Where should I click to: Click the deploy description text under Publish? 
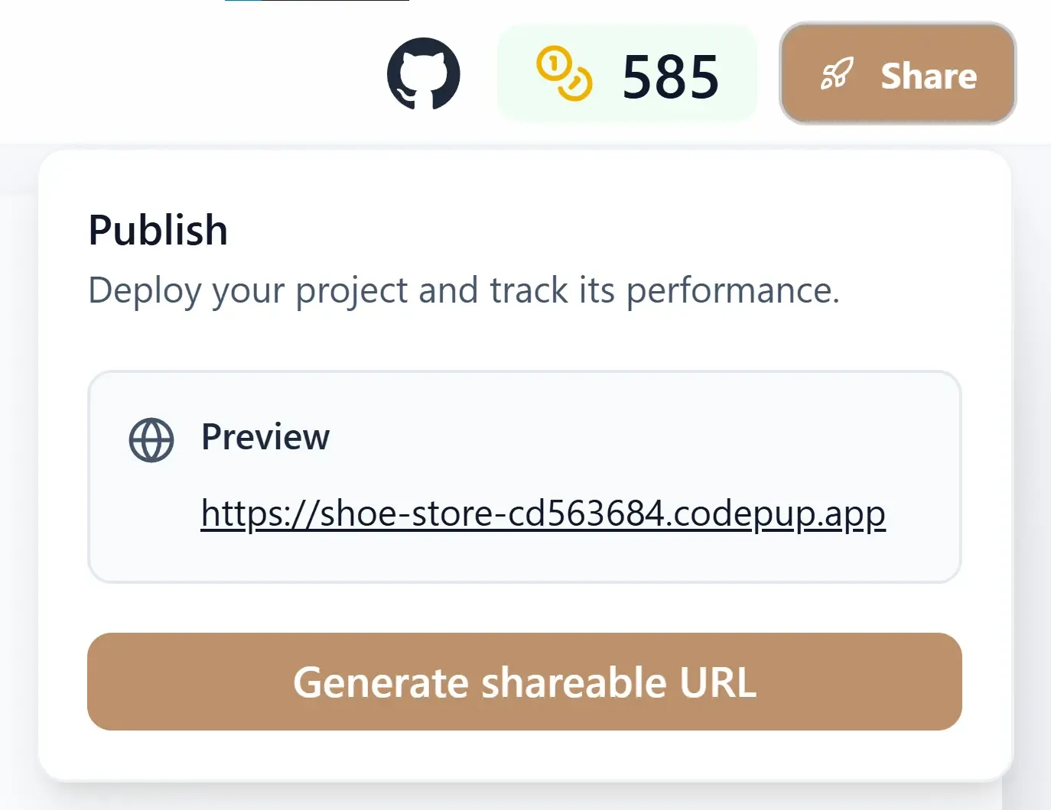pos(464,290)
